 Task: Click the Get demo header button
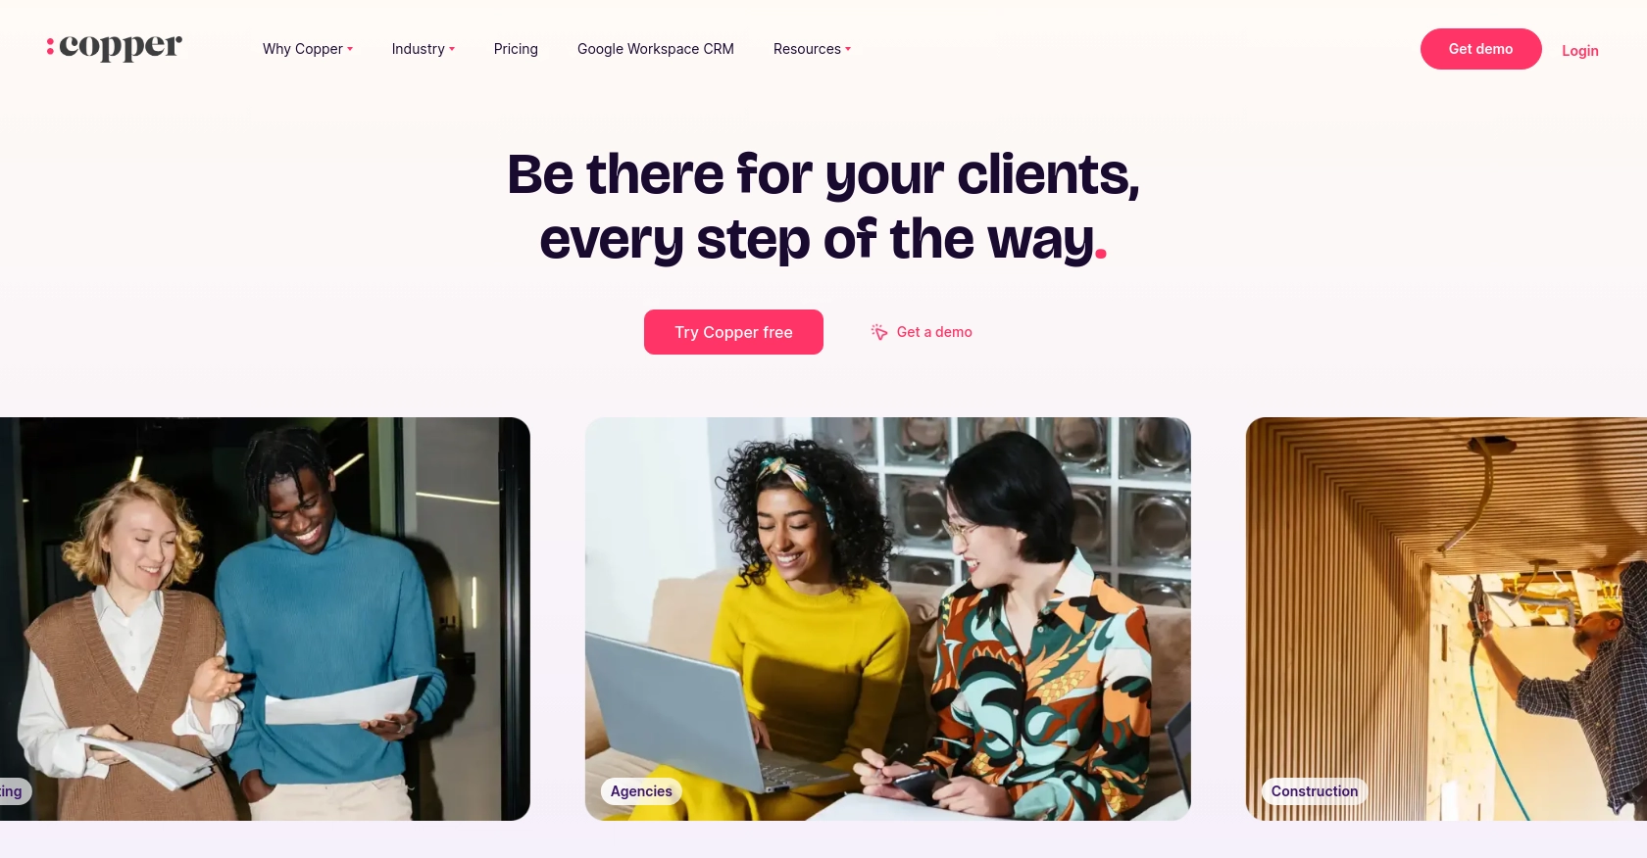pyautogui.click(x=1480, y=49)
